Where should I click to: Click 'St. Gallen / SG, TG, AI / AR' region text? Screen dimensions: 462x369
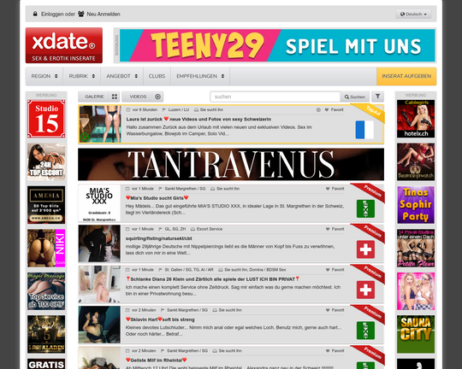[189, 270]
